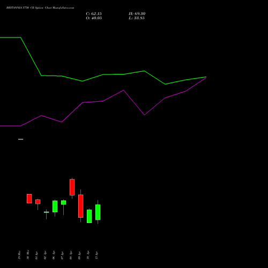This screenshot has width=268, height=268.
Task: Click the 01 Apr date label
Action: click(x=36, y=255)
